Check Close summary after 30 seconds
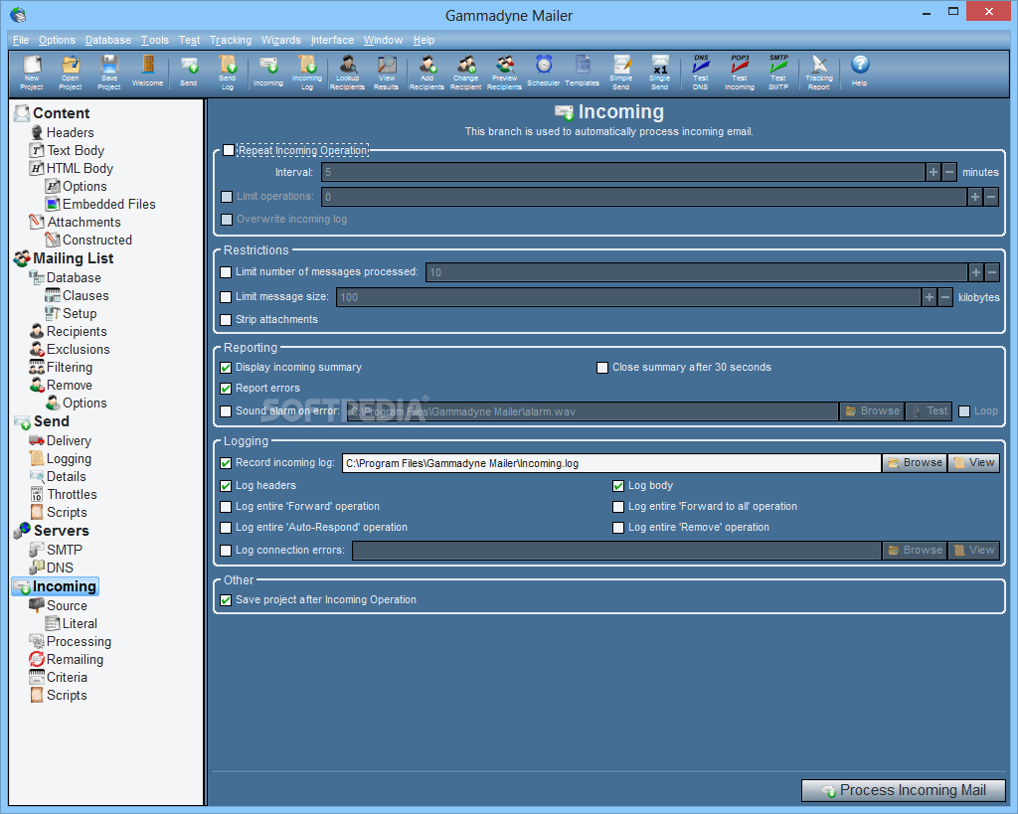The image size is (1018, 814). tap(602, 368)
